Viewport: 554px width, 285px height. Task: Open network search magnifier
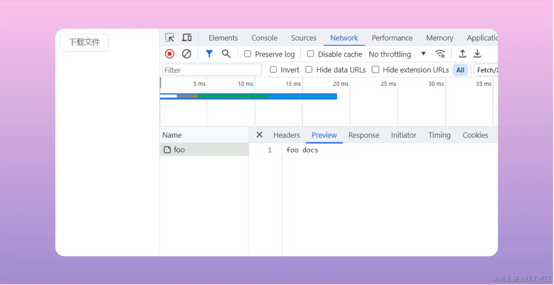point(226,54)
